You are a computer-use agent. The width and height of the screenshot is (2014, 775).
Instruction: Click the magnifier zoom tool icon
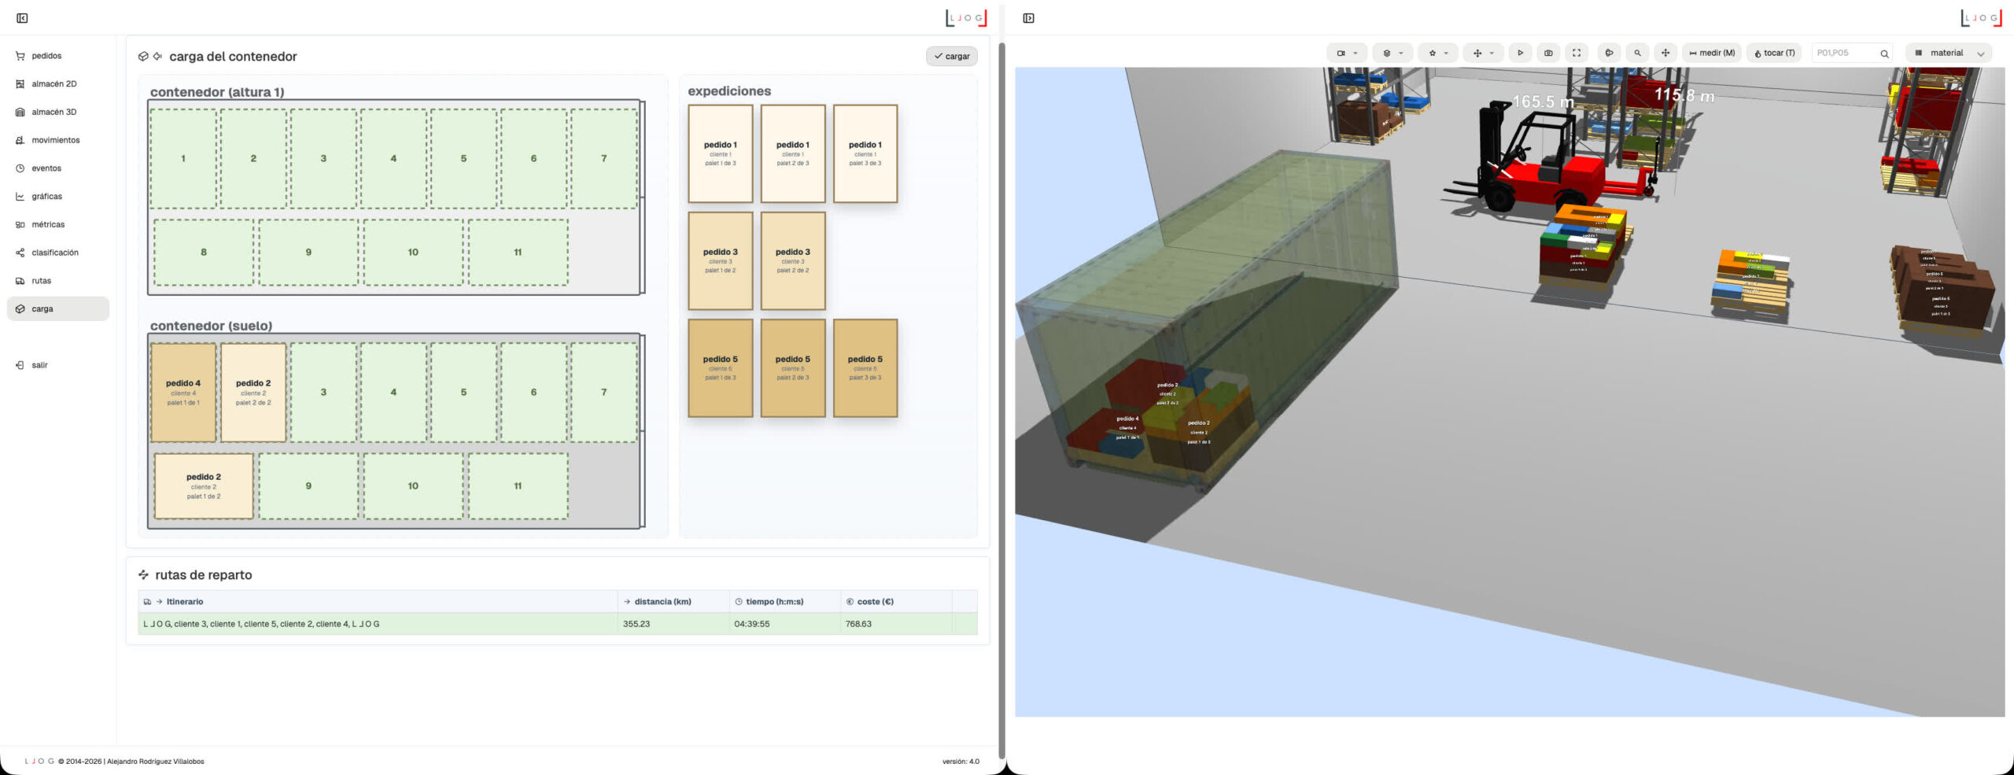point(1637,54)
